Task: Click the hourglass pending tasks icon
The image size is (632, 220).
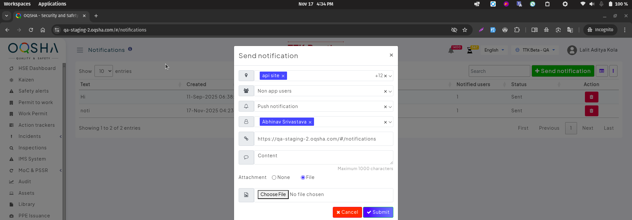Action: (x=470, y=51)
